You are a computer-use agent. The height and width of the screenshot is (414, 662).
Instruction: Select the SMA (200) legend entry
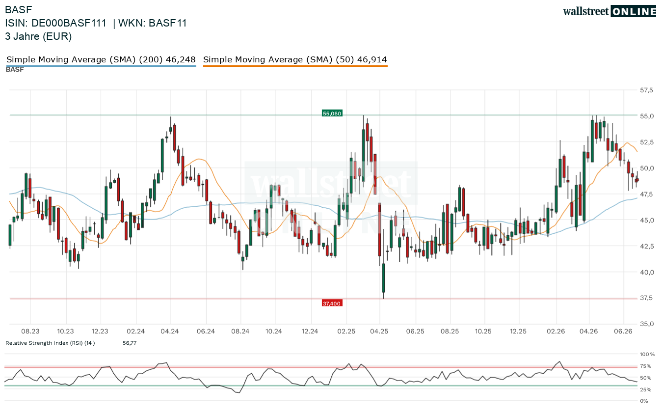(101, 60)
